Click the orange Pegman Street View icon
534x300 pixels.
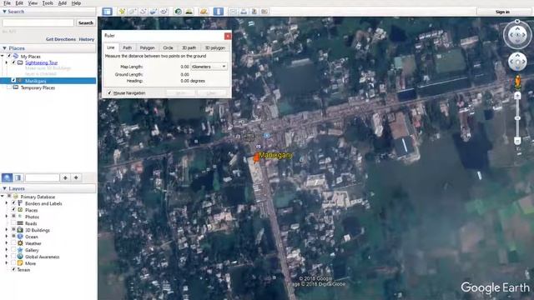(517, 82)
